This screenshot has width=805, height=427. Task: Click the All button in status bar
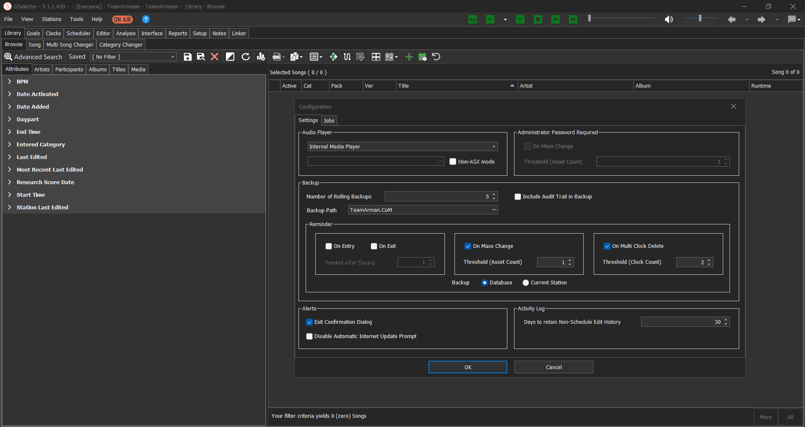tap(790, 417)
